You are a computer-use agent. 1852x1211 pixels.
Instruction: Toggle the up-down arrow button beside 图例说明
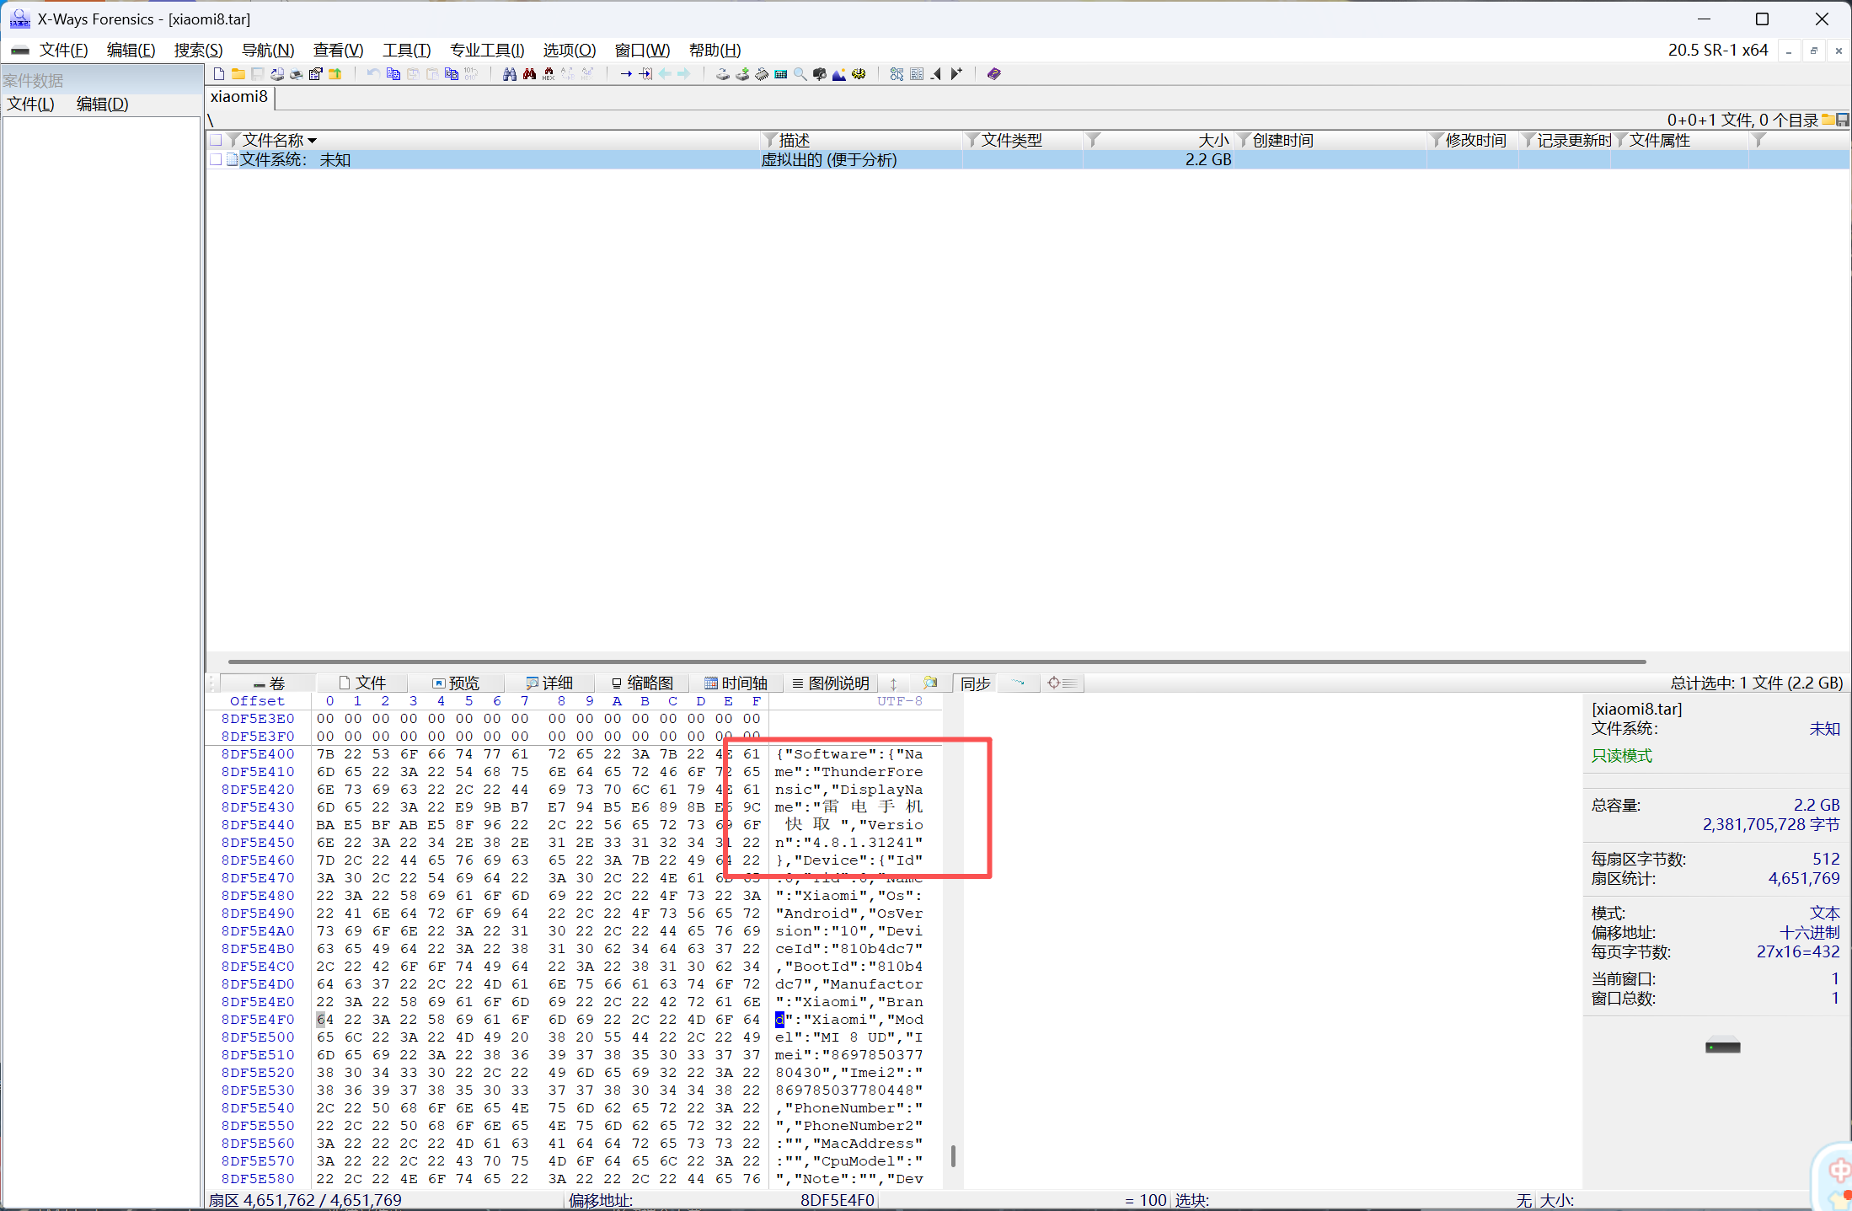893,683
